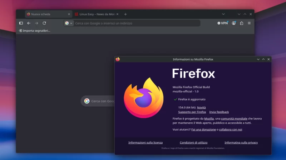Close the Informazioni su Mozilla Firefox dialog
The width and height of the screenshot is (286, 160).
click(x=268, y=59)
